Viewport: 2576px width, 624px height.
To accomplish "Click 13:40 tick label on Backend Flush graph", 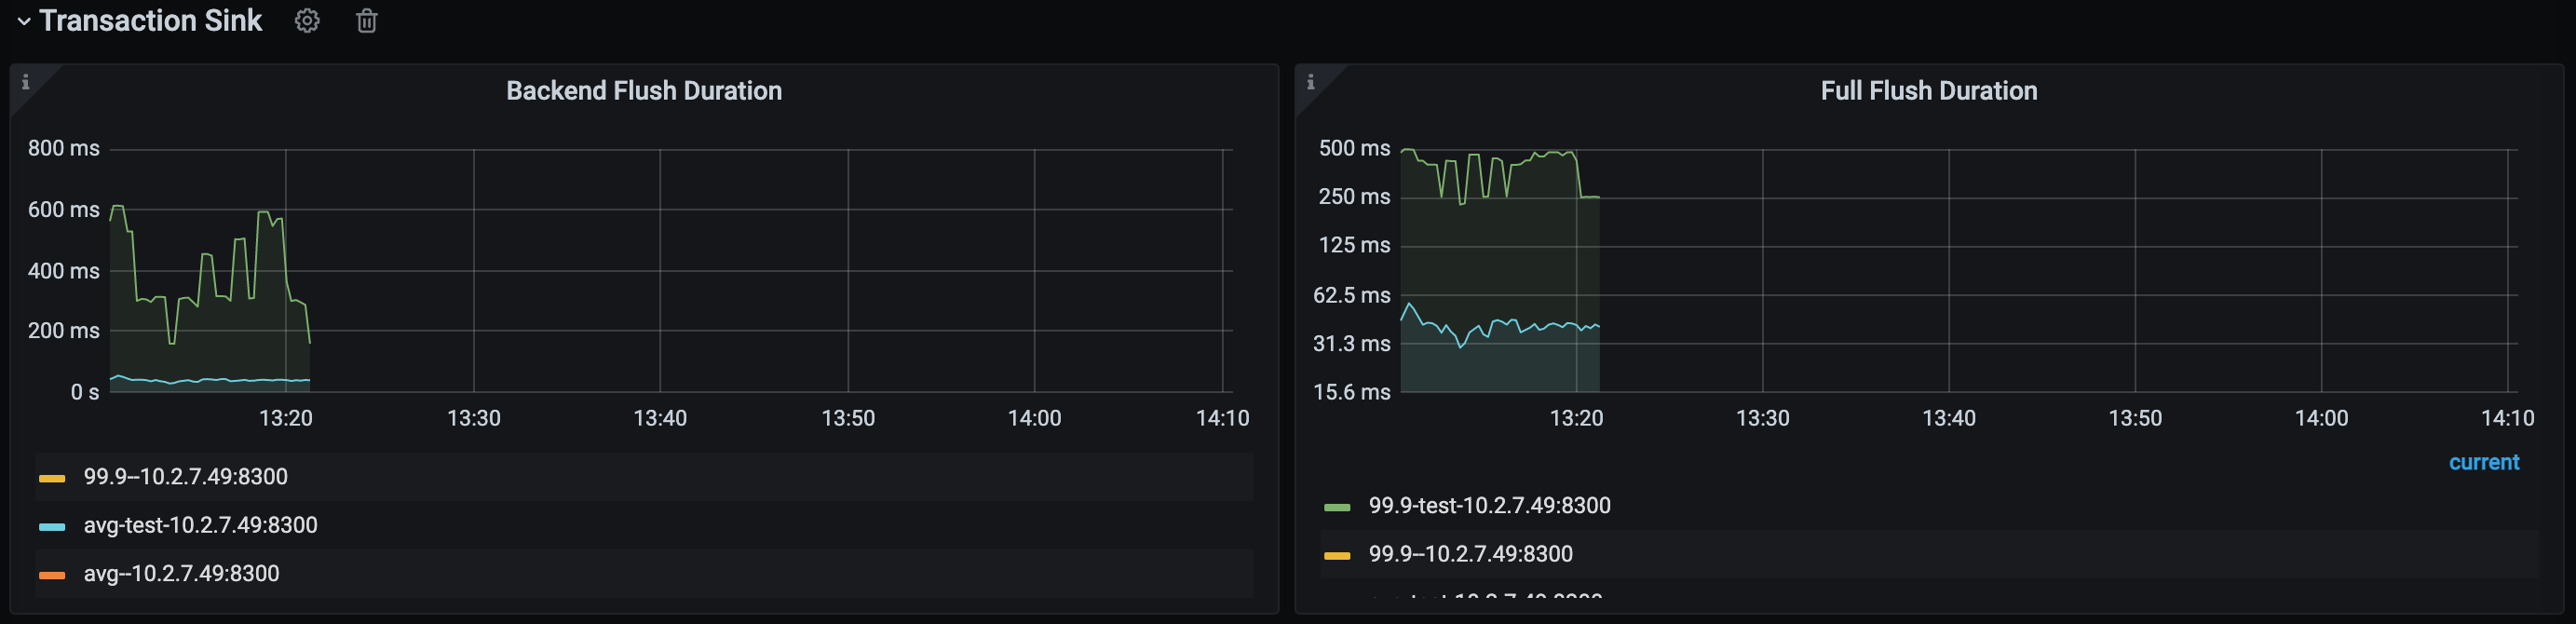I will tap(660, 418).
